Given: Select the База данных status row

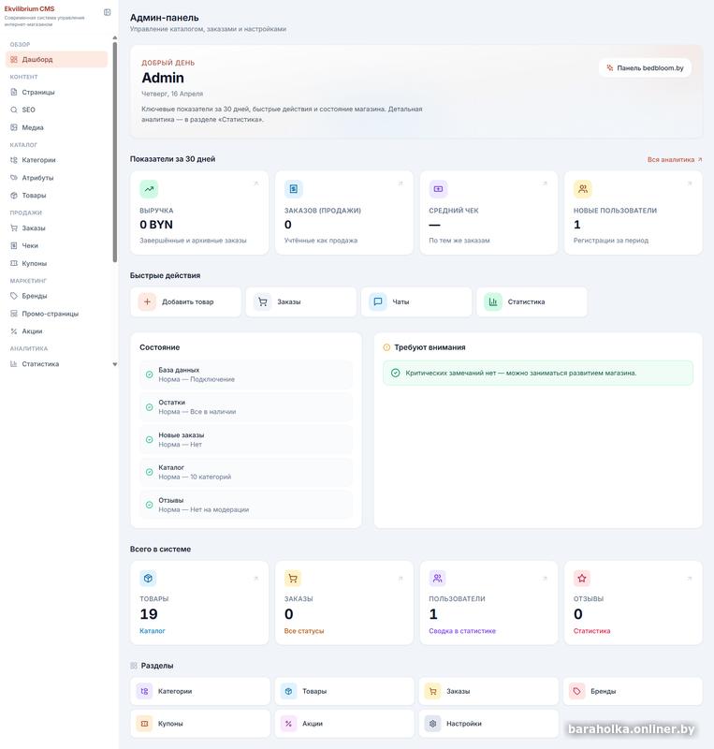Looking at the screenshot, I should 246,374.
